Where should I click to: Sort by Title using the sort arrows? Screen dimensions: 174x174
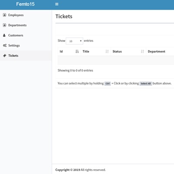point(107,51)
